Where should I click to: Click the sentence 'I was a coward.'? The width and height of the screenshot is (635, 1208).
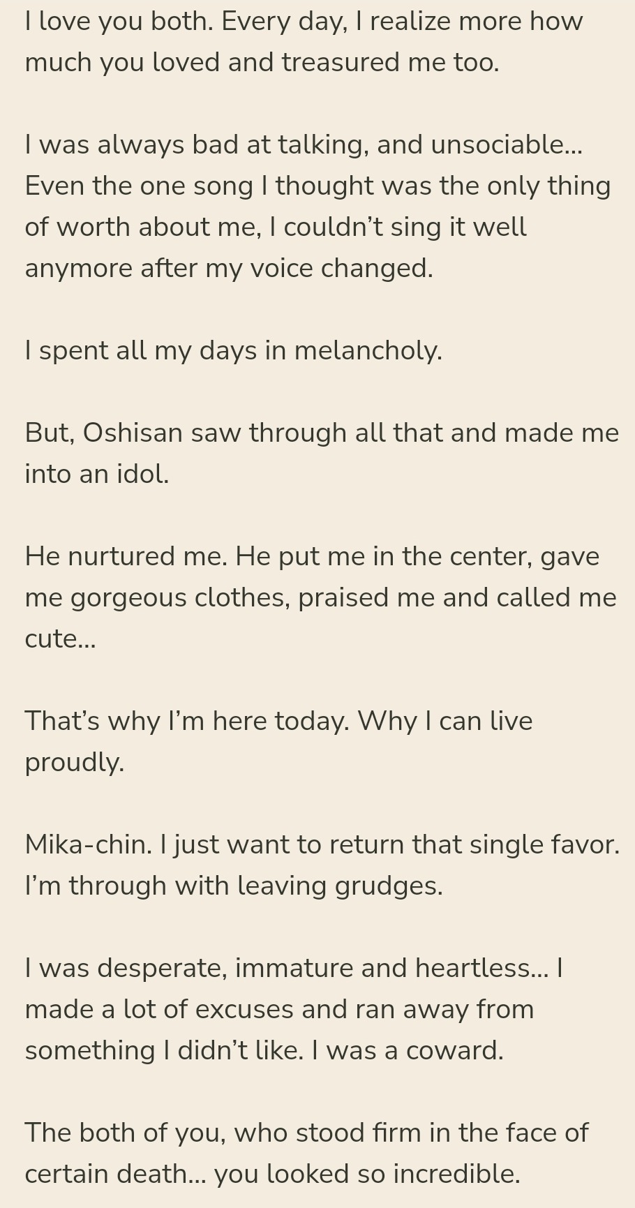point(408,1051)
